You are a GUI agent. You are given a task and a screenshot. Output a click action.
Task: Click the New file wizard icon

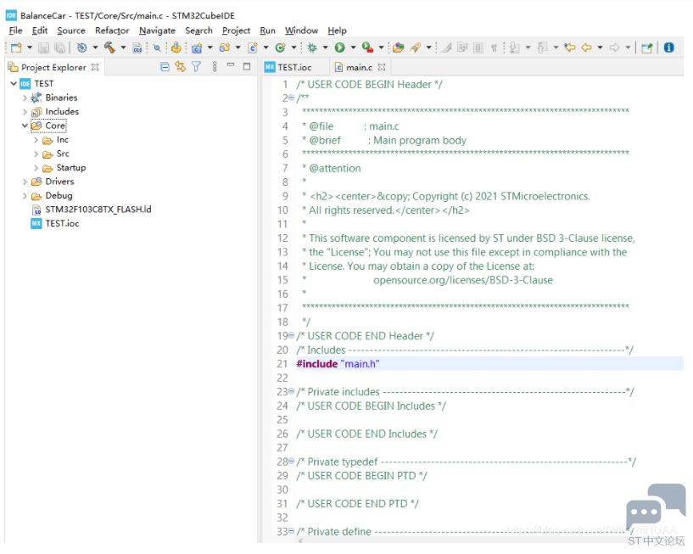click(x=16, y=48)
